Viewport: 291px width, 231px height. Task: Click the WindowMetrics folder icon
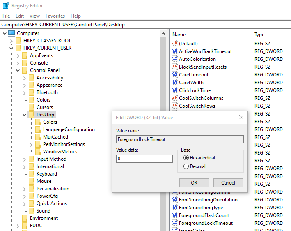[38, 152]
